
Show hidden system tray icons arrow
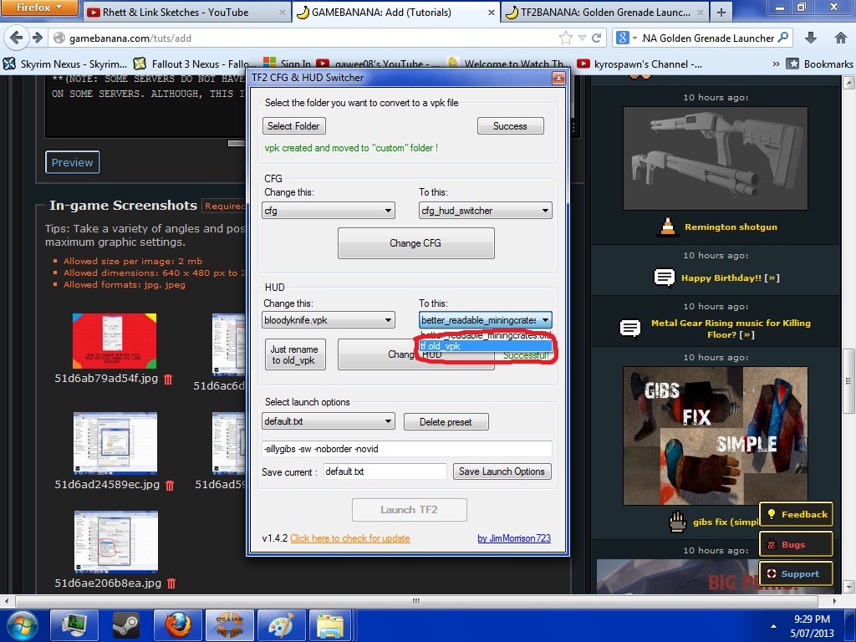click(x=773, y=625)
